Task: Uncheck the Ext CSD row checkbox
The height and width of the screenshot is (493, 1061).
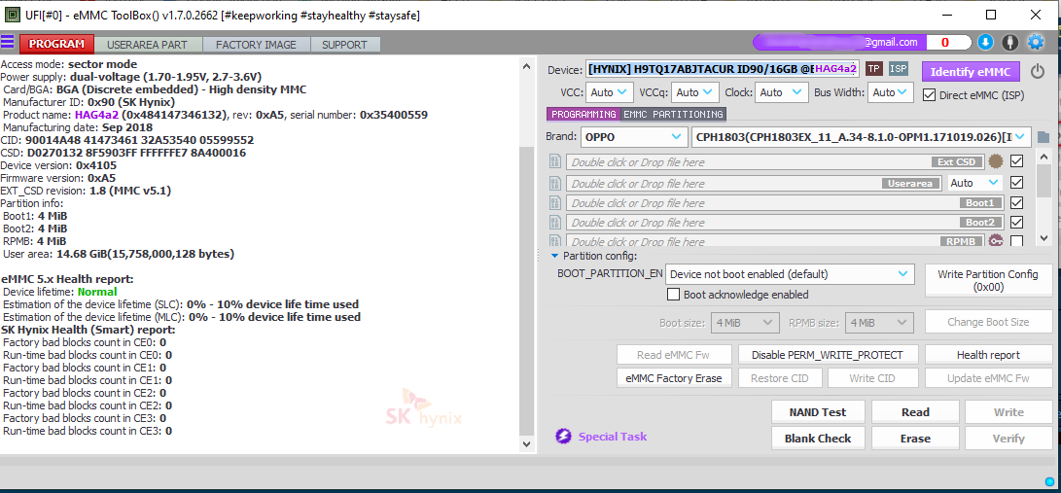Action: tap(1015, 161)
